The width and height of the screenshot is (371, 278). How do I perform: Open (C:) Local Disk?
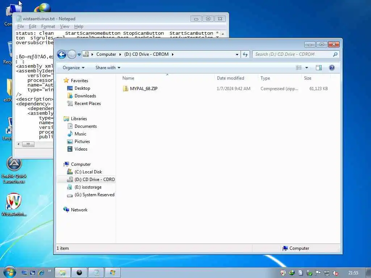click(88, 172)
